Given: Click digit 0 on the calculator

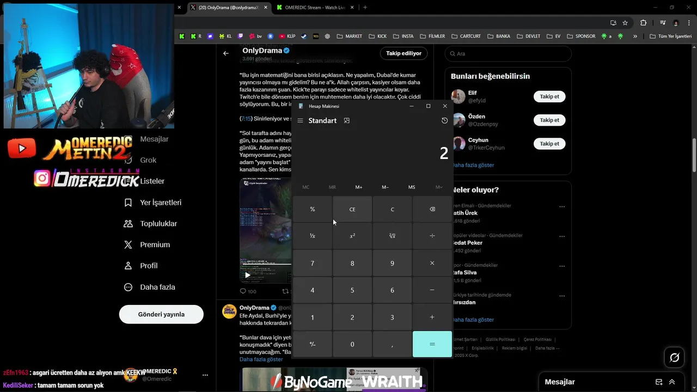Looking at the screenshot, I should point(352,344).
